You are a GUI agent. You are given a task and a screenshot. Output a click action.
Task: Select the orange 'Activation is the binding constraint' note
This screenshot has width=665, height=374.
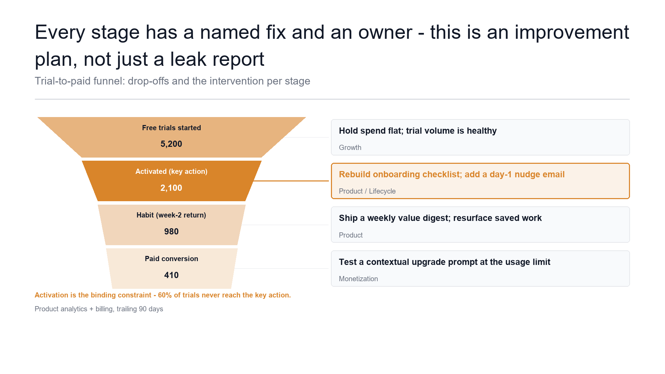pos(163,295)
